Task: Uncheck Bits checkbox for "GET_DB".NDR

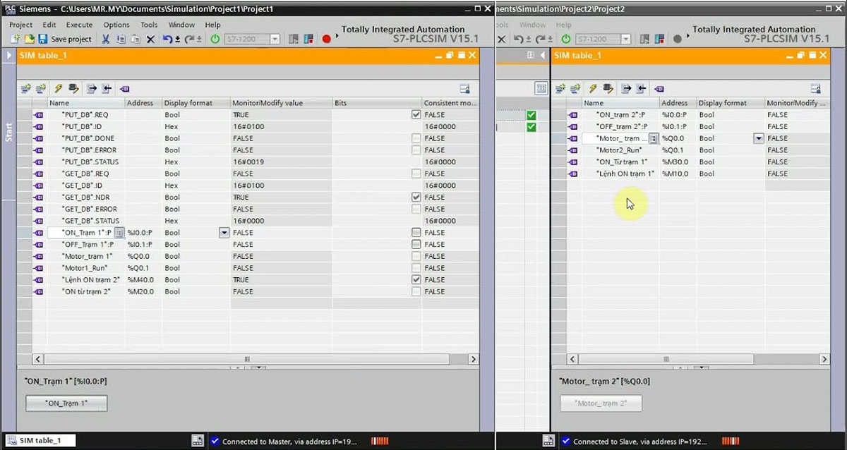Action: coord(416,197)
